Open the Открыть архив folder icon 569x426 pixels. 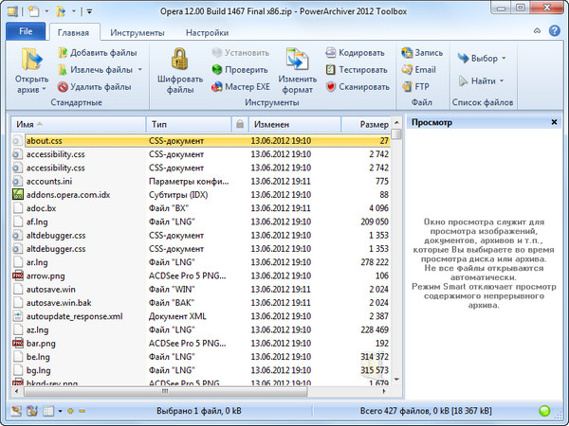click(x=32, y=60)
